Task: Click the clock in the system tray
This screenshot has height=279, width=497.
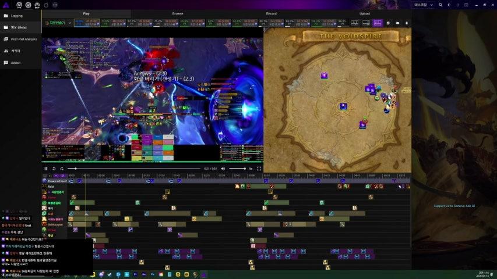Action: tap(484, 274)
